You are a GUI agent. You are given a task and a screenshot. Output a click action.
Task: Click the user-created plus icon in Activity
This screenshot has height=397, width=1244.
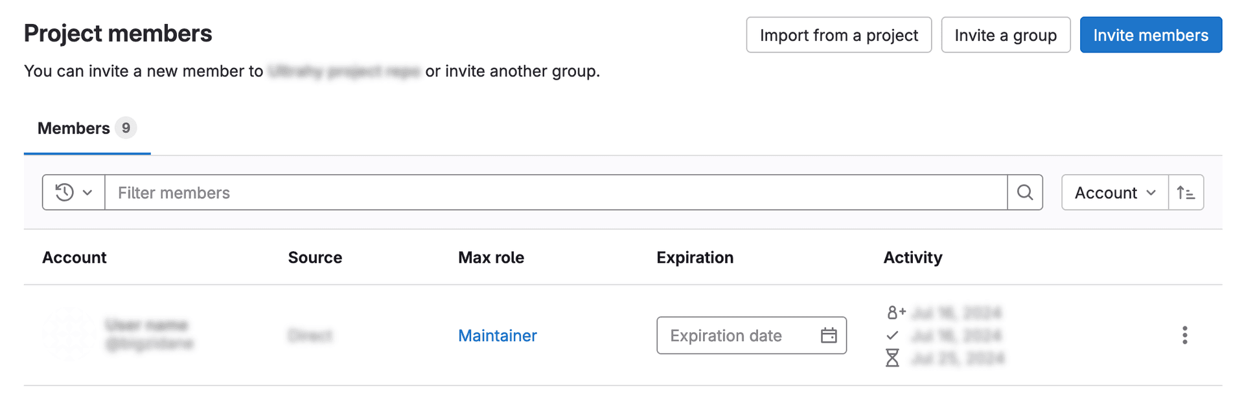(x=896, y=313)
